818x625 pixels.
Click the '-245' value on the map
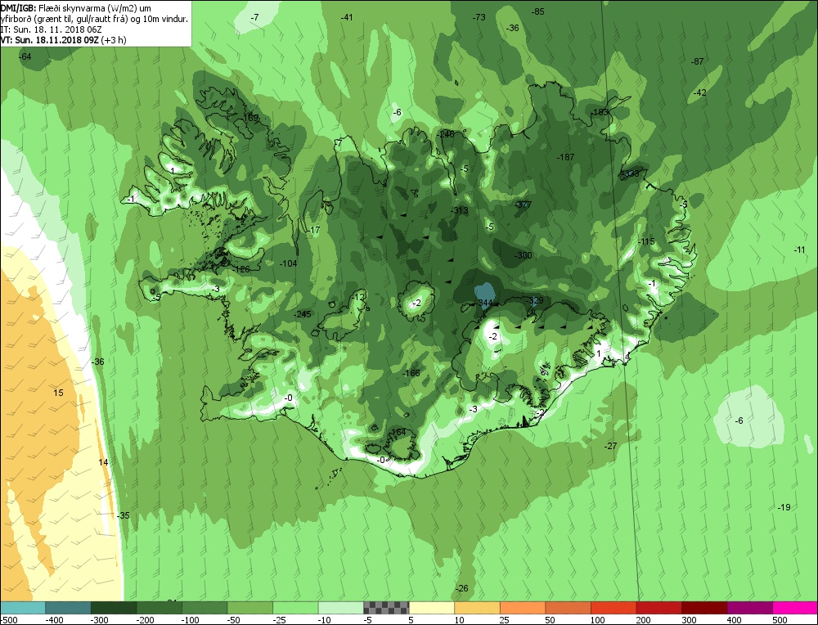[303, 314]
